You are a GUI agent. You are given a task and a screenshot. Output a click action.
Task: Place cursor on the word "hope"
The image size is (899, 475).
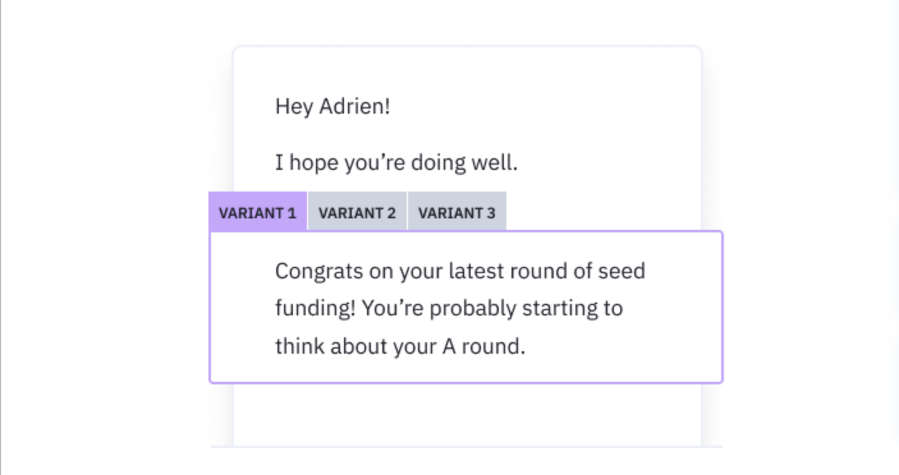pyautogui.click(x=315, y=163)
